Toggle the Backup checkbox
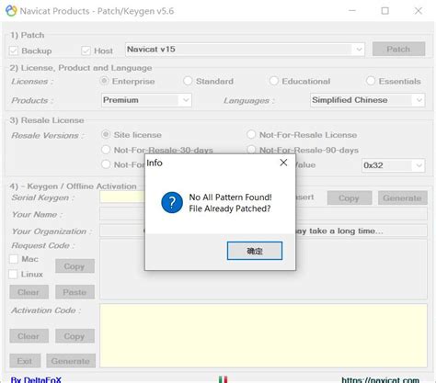 point(14,51)
